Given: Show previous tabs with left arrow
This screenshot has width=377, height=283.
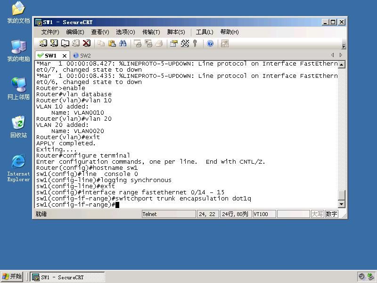Looking at the screenshot, I should (333, 55).
